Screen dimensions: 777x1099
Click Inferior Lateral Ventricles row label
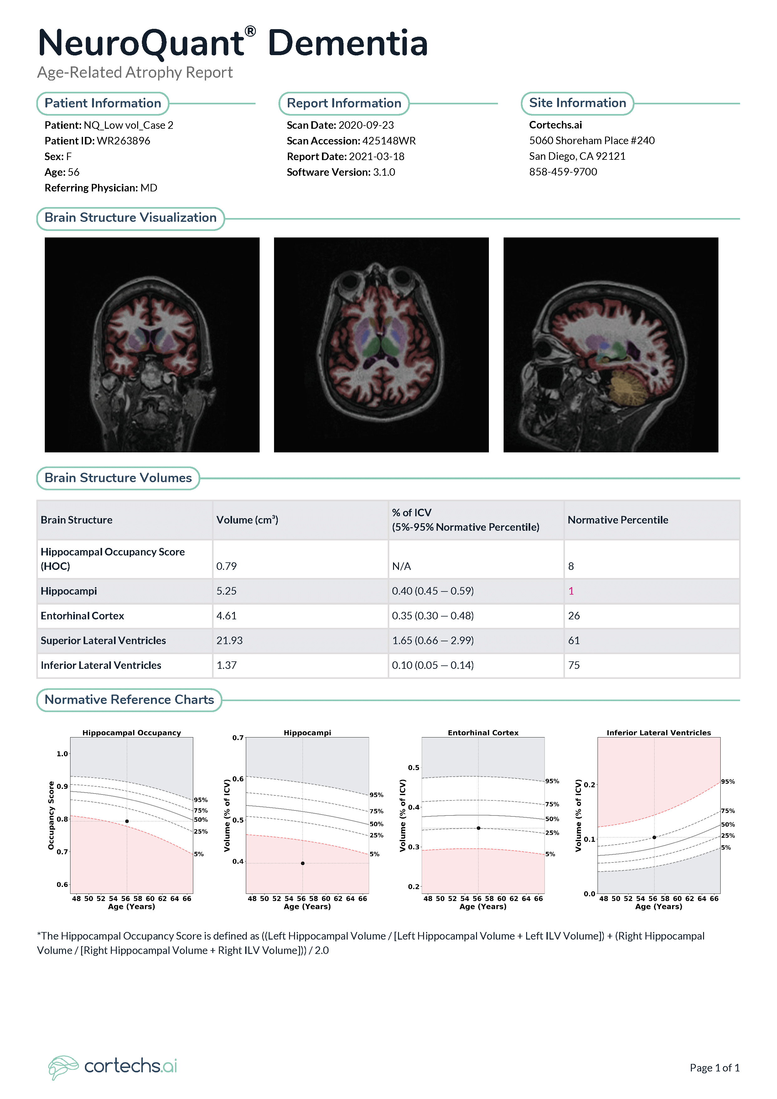[101, 665]
